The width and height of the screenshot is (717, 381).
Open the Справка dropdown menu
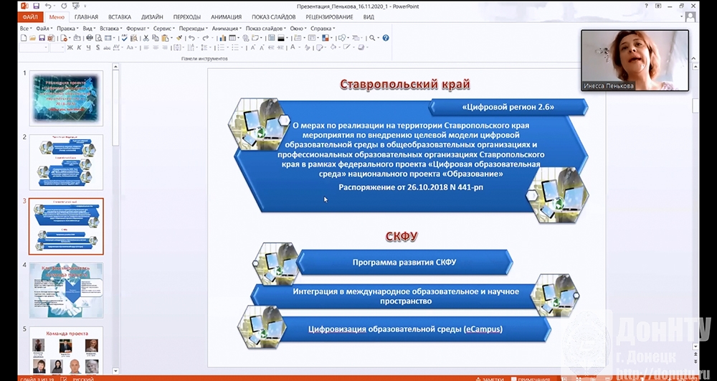pyautogui.click(x=323, y=29)
